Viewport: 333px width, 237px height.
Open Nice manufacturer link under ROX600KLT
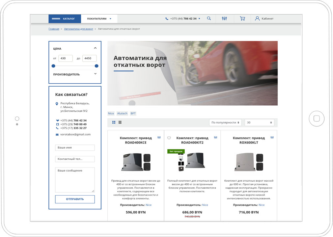[262, 205]
